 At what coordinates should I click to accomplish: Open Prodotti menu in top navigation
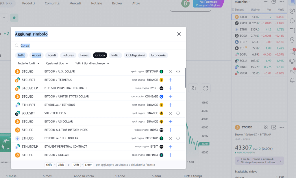tap(28, 3)
